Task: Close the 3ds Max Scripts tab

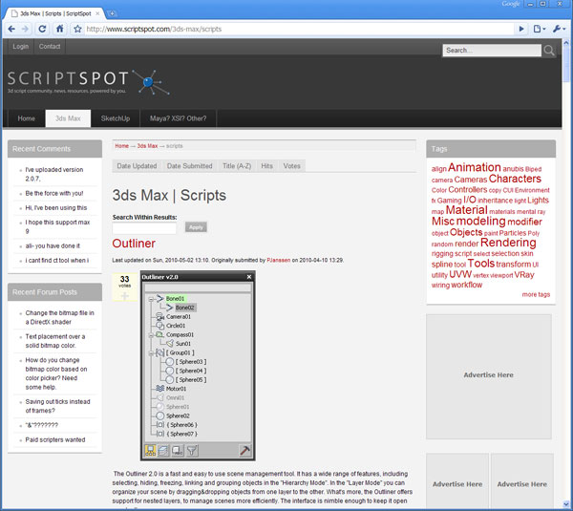Action: click(x=97, y=13)
